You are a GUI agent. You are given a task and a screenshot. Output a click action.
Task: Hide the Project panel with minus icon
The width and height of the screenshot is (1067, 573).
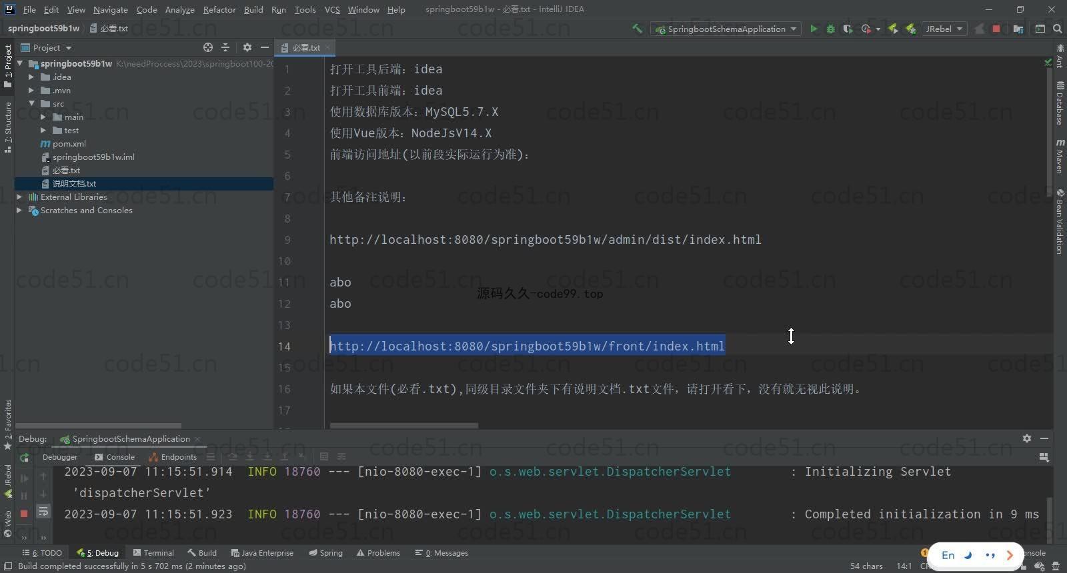(x=265, y=47)
